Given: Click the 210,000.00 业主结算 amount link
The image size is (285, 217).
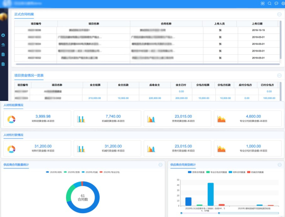Looking at the screenshot, I should 95,98.
